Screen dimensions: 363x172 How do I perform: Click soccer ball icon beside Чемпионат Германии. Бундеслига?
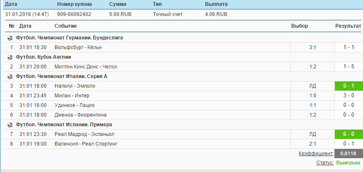10,38
